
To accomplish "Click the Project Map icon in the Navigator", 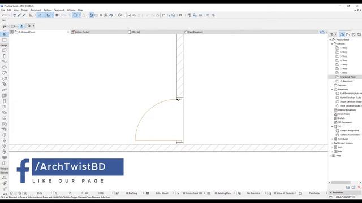I will [342, 34].
